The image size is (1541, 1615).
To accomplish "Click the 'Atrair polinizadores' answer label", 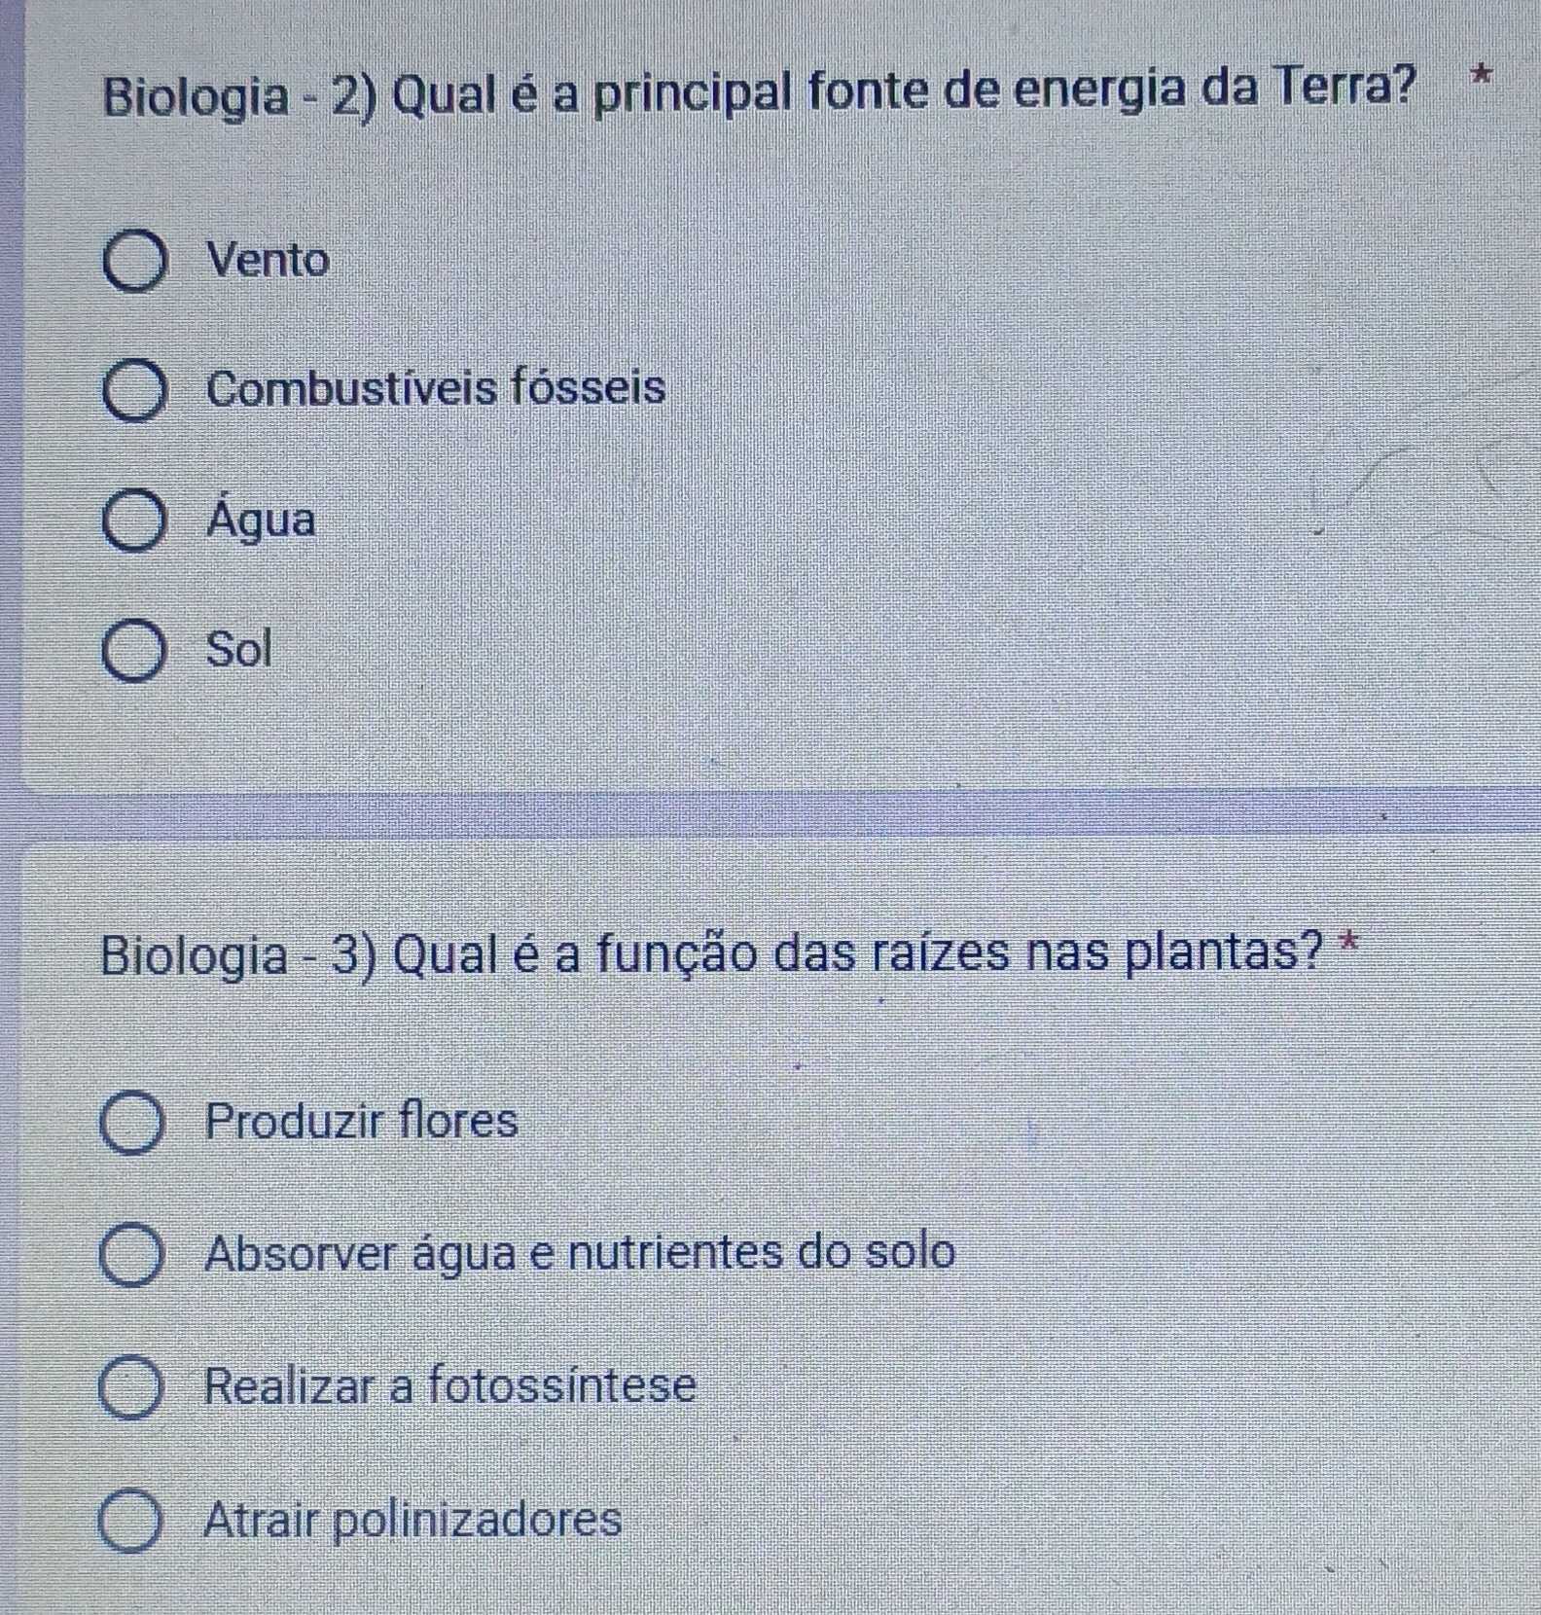I will 413,1519.
